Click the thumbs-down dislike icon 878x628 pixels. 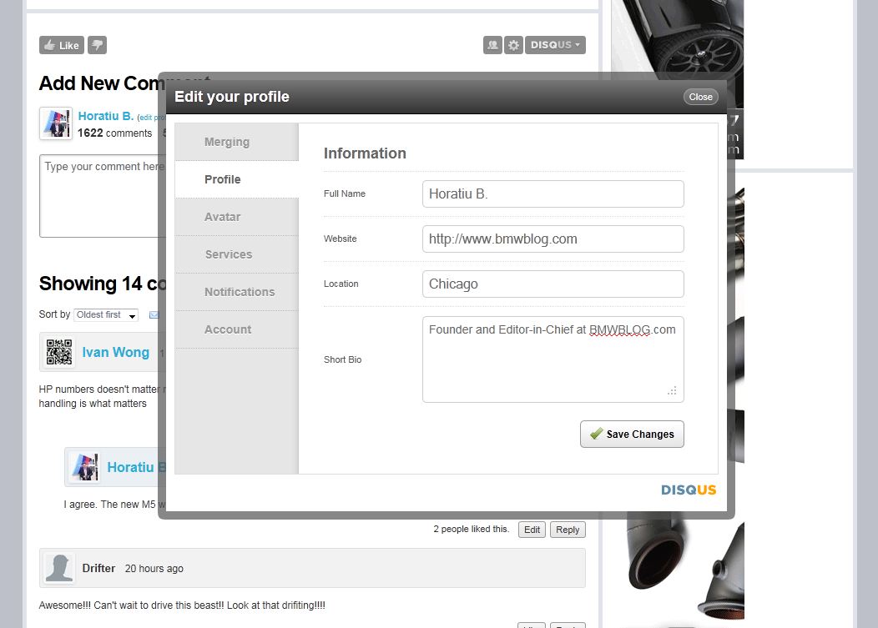coord(98,45)
